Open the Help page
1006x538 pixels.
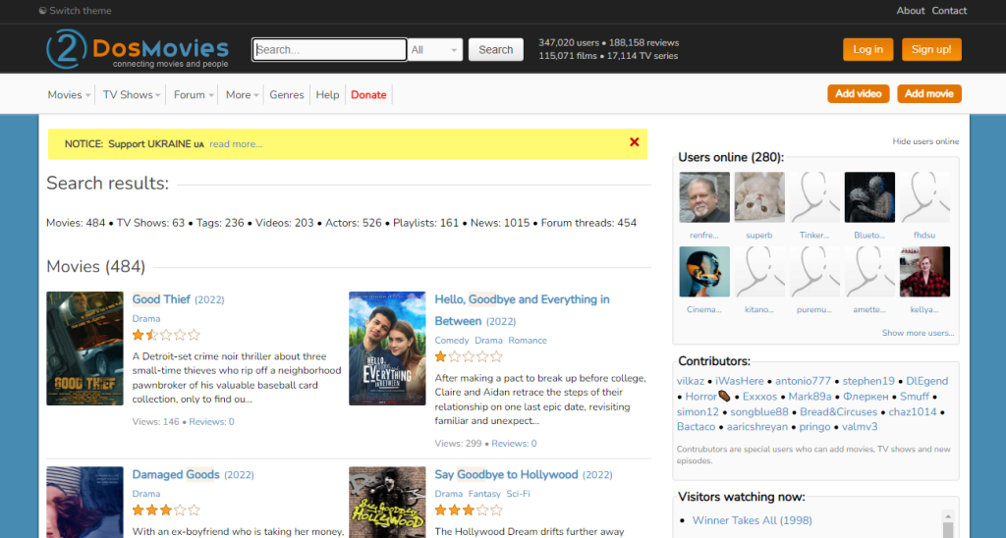pos(327,94)
